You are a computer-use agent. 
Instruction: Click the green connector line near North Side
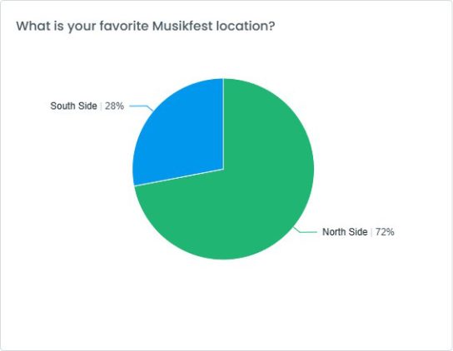pos(305,230)
